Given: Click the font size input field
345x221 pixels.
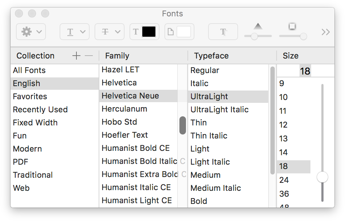Looking at the screenshot, I should tap(305, 71).
